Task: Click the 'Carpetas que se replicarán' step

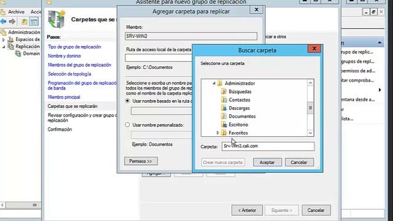Action: click(x=72, y=106)
